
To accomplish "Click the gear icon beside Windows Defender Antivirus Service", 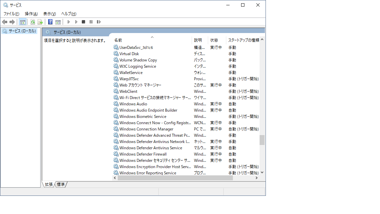I will tap(116, 148).
